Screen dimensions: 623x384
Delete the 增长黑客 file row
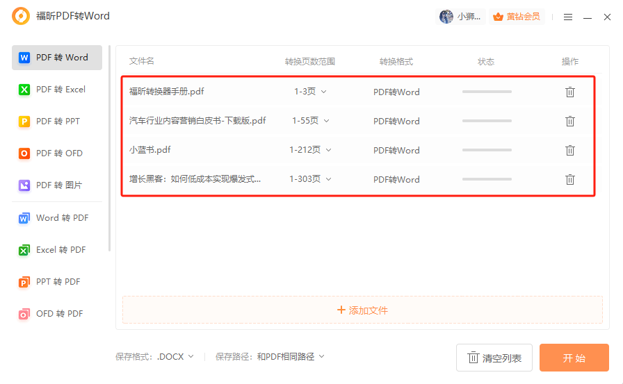[x=569, y=179]
